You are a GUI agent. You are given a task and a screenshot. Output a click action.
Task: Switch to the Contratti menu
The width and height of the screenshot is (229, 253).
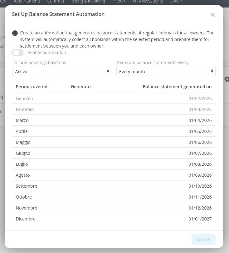click(x=56, y=2)
